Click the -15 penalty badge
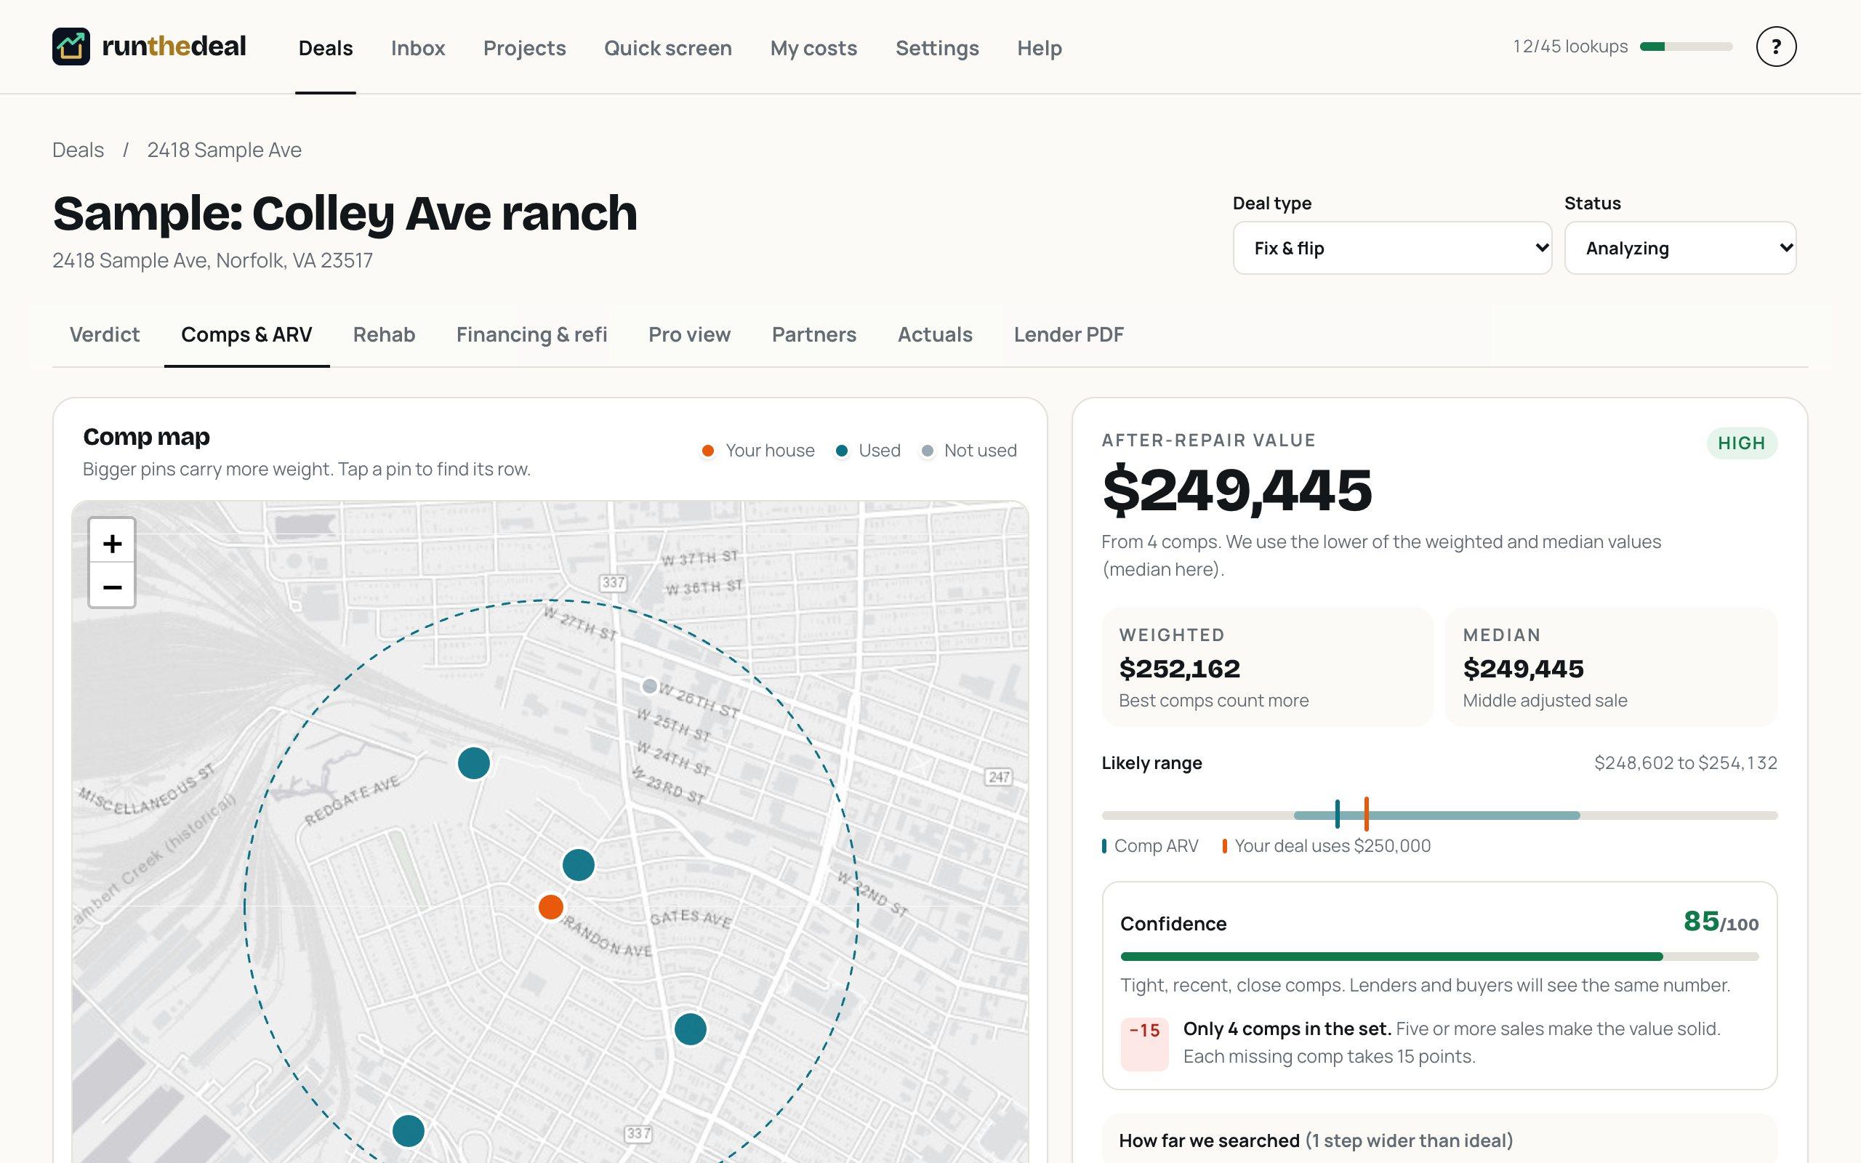 pyautogui.click(x=1144, y=1044)
